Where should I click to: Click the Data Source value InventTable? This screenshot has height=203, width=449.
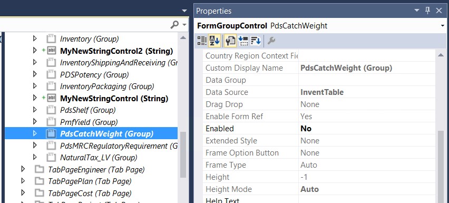coord(322,92)
